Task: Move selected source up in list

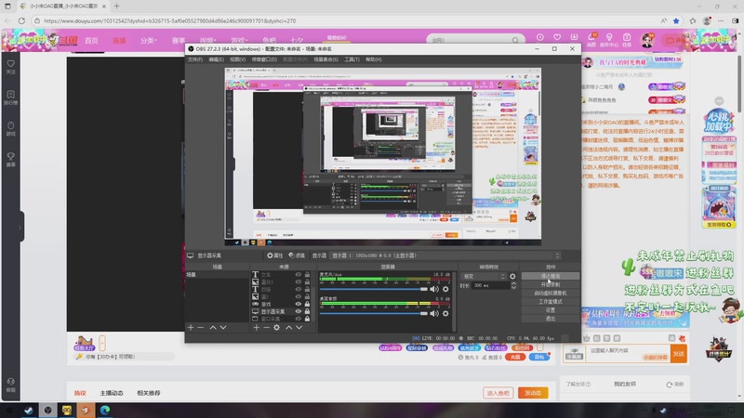Action: (289, 328)
